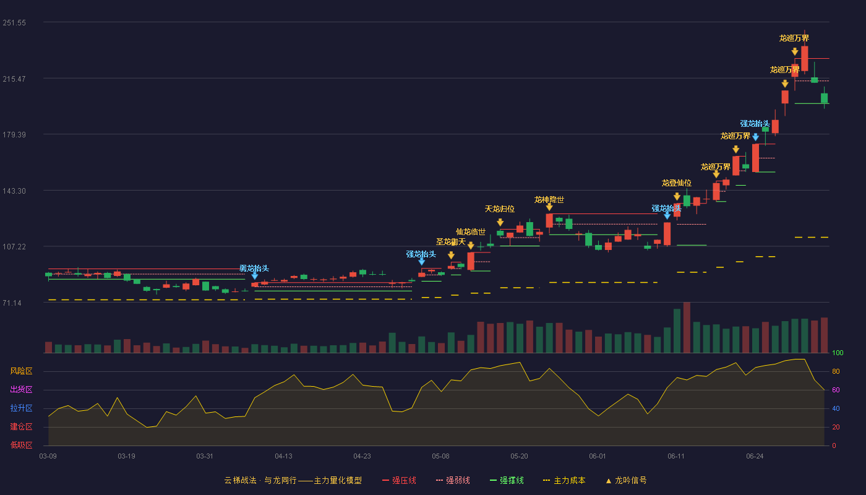This screenshot has height=495, width=866.
Task: Toggle the 龙吟信号 triangle legend item
Action: click(x=626, y=480)
